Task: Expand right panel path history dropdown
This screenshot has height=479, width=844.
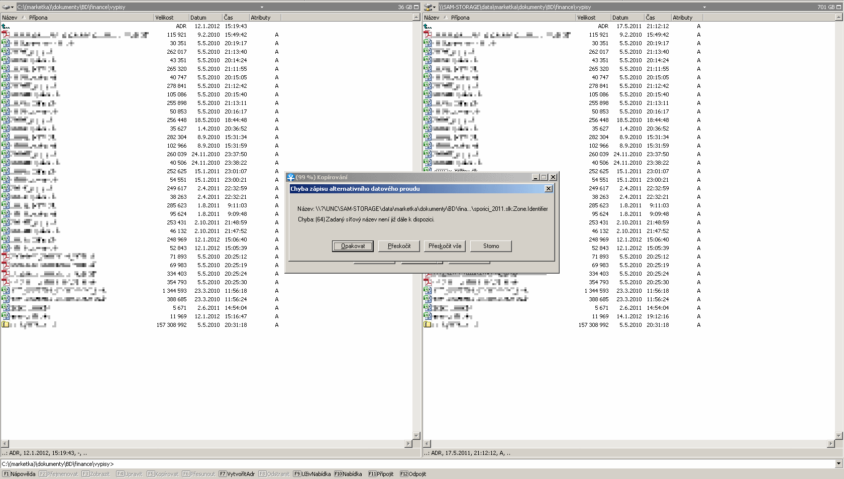Action: click(x=704, y=7)
